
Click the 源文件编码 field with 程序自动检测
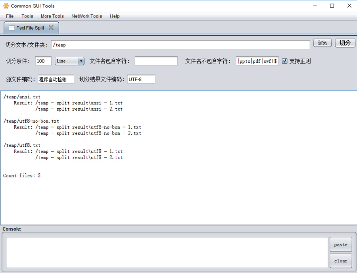click(x=56, y=79)
